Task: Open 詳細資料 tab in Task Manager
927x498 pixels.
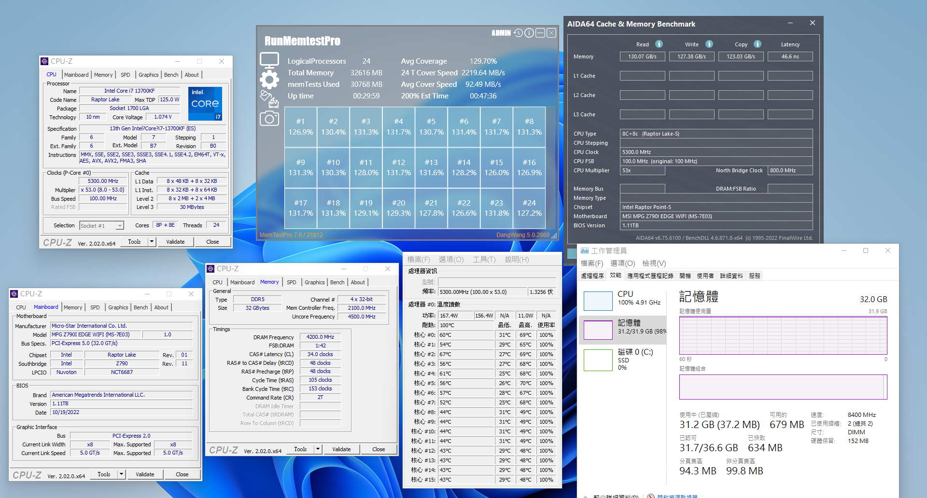Action: pyautogui.click(x=731, y=276)
